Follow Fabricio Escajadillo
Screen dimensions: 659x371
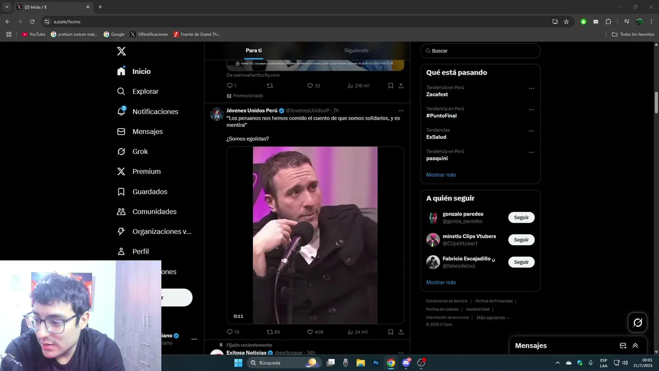[x=521, y=262]
